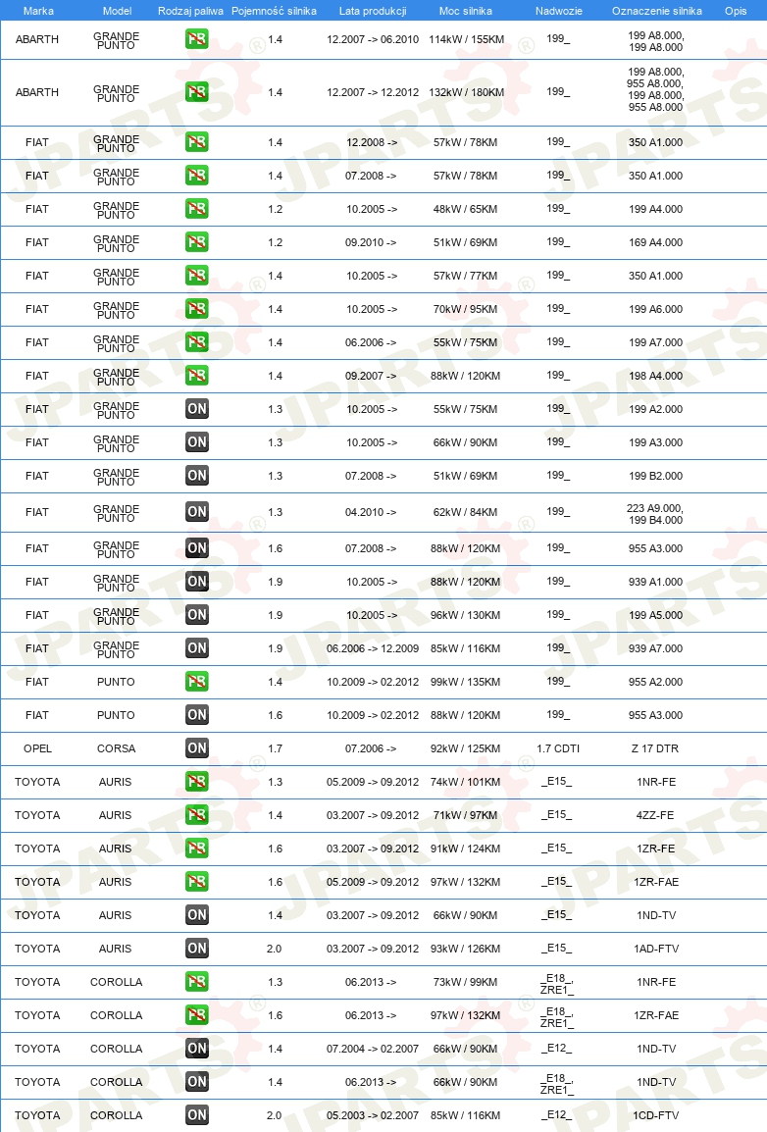Select the 198 A4.000 engine code cell
Image resolution: width=767 pixels, height=1132 pixels.
click(x=655, y=376)
